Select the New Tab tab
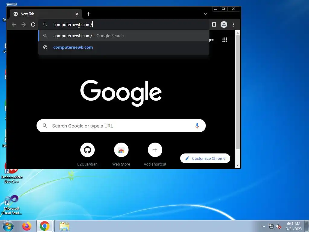Viewport: 309px width, 232px height. tap(46, 14)
